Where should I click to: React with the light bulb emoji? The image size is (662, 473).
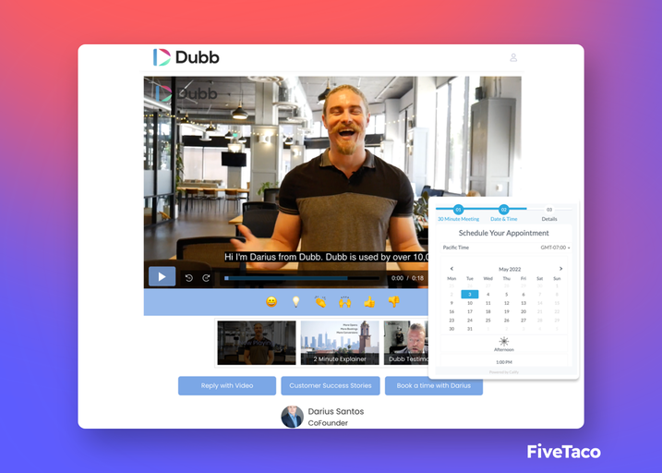point(295,301)
